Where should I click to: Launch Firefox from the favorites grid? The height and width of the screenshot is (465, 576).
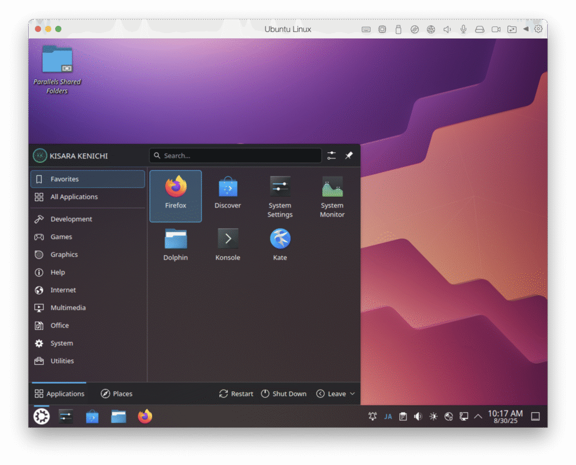[175, 196]
